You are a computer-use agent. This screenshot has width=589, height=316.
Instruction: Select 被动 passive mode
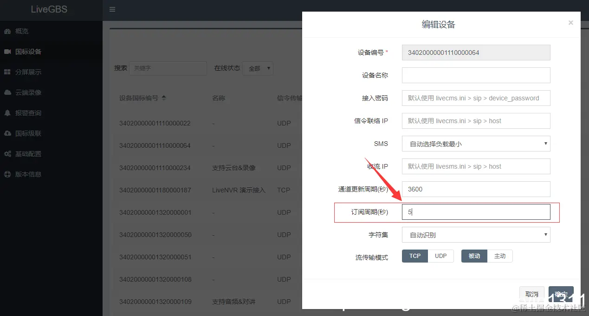[474, 256]
